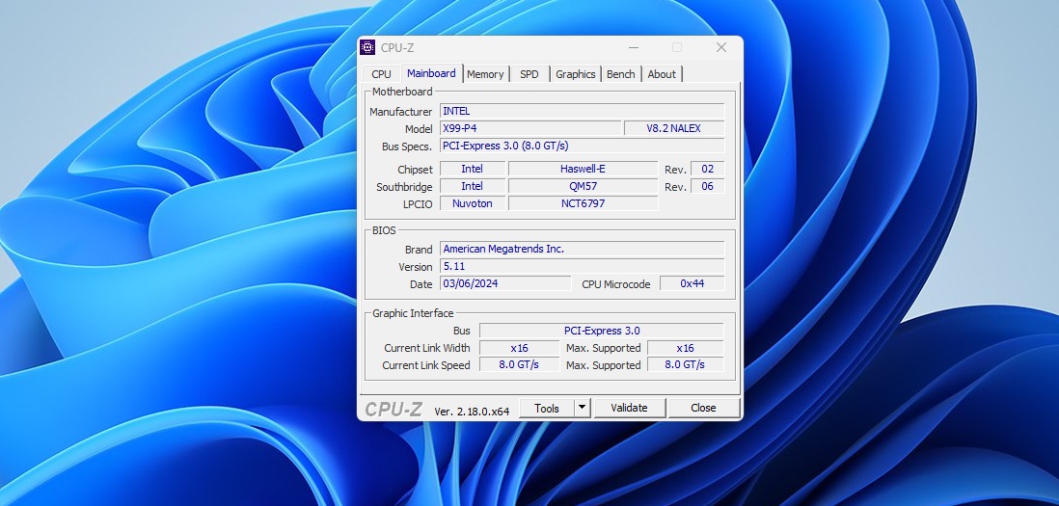Minimize the CPU-Z window
The width and height of the screenshot is (1059, 506).
[634, 47]
